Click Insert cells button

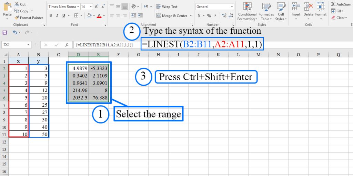[296, 11]
